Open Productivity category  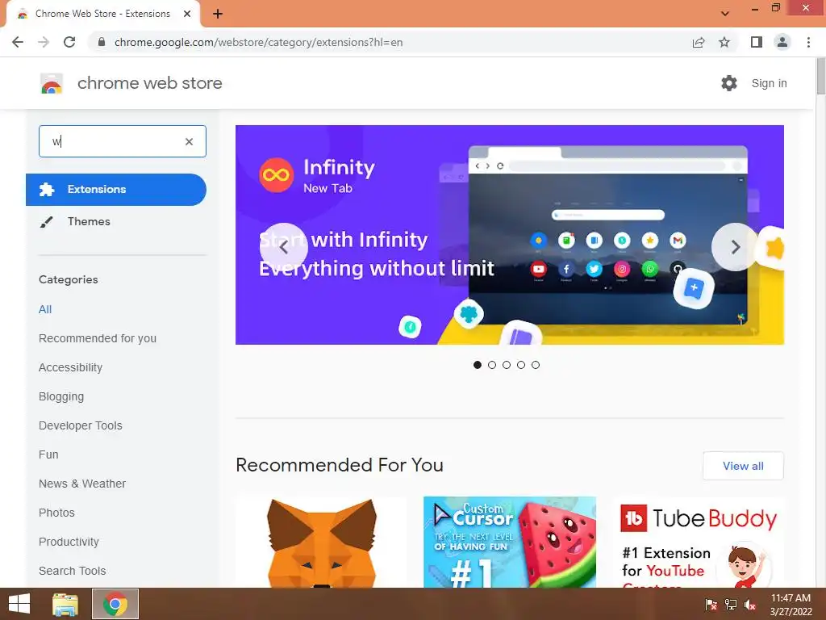click(69, 542)
